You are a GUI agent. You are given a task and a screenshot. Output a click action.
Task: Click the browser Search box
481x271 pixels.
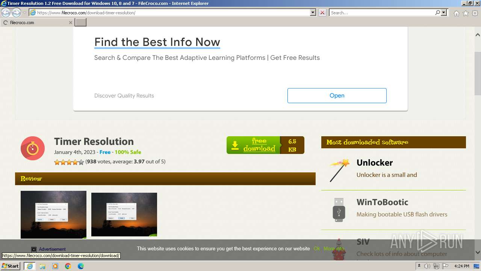[382, 12]
